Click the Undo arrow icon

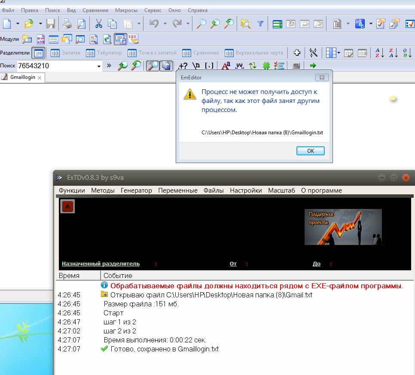pyautogui.click(x=154, y=24)
